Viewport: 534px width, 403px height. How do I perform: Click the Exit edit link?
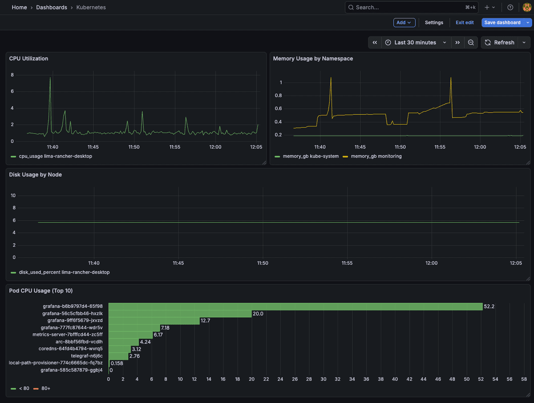point(464,22)
